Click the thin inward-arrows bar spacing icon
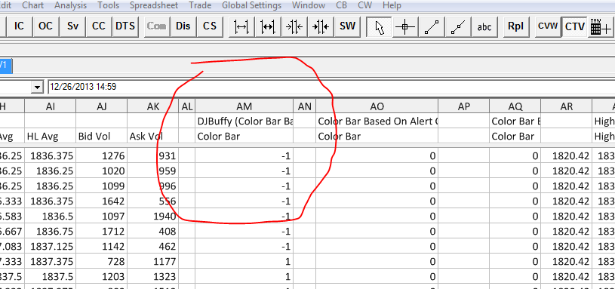The height and width of the screenshot is (289, 615). (x=294, y=26)
